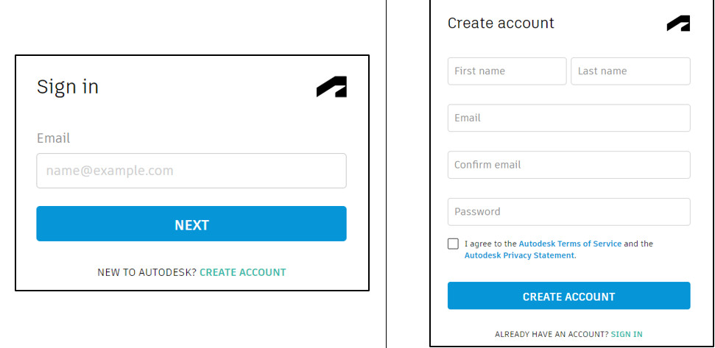Viewport: 715px width, 348px height.
Task: Focus the name@example.com email field
Action: coord(191,171)
